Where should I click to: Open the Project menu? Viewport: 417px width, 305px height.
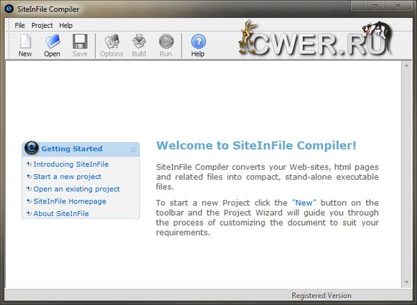pyautogui.click(x=42, y=25)
